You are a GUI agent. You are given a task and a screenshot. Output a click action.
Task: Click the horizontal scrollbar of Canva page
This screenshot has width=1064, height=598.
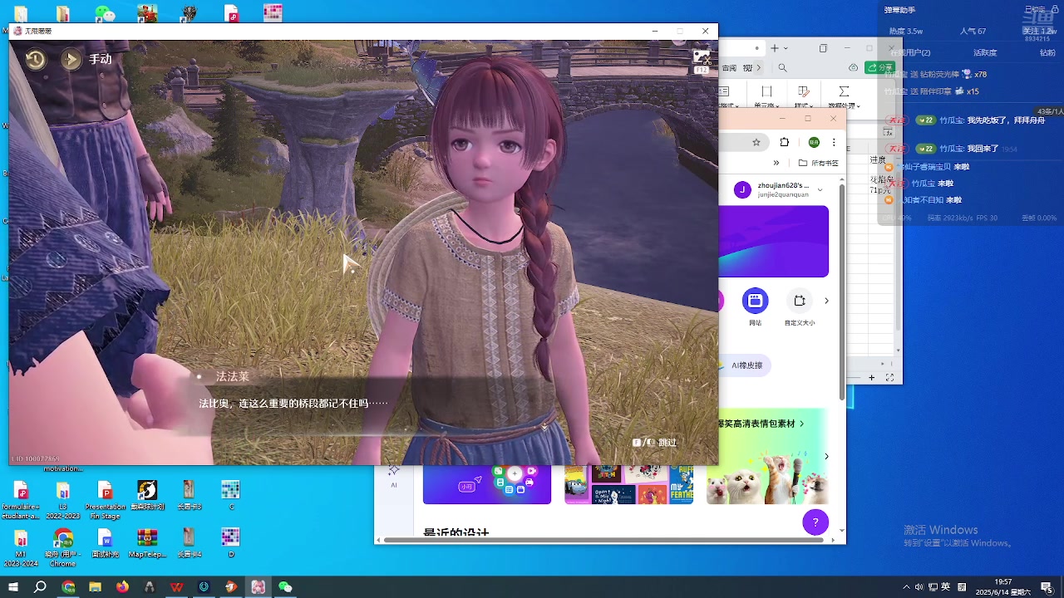(x=603, y=540)
